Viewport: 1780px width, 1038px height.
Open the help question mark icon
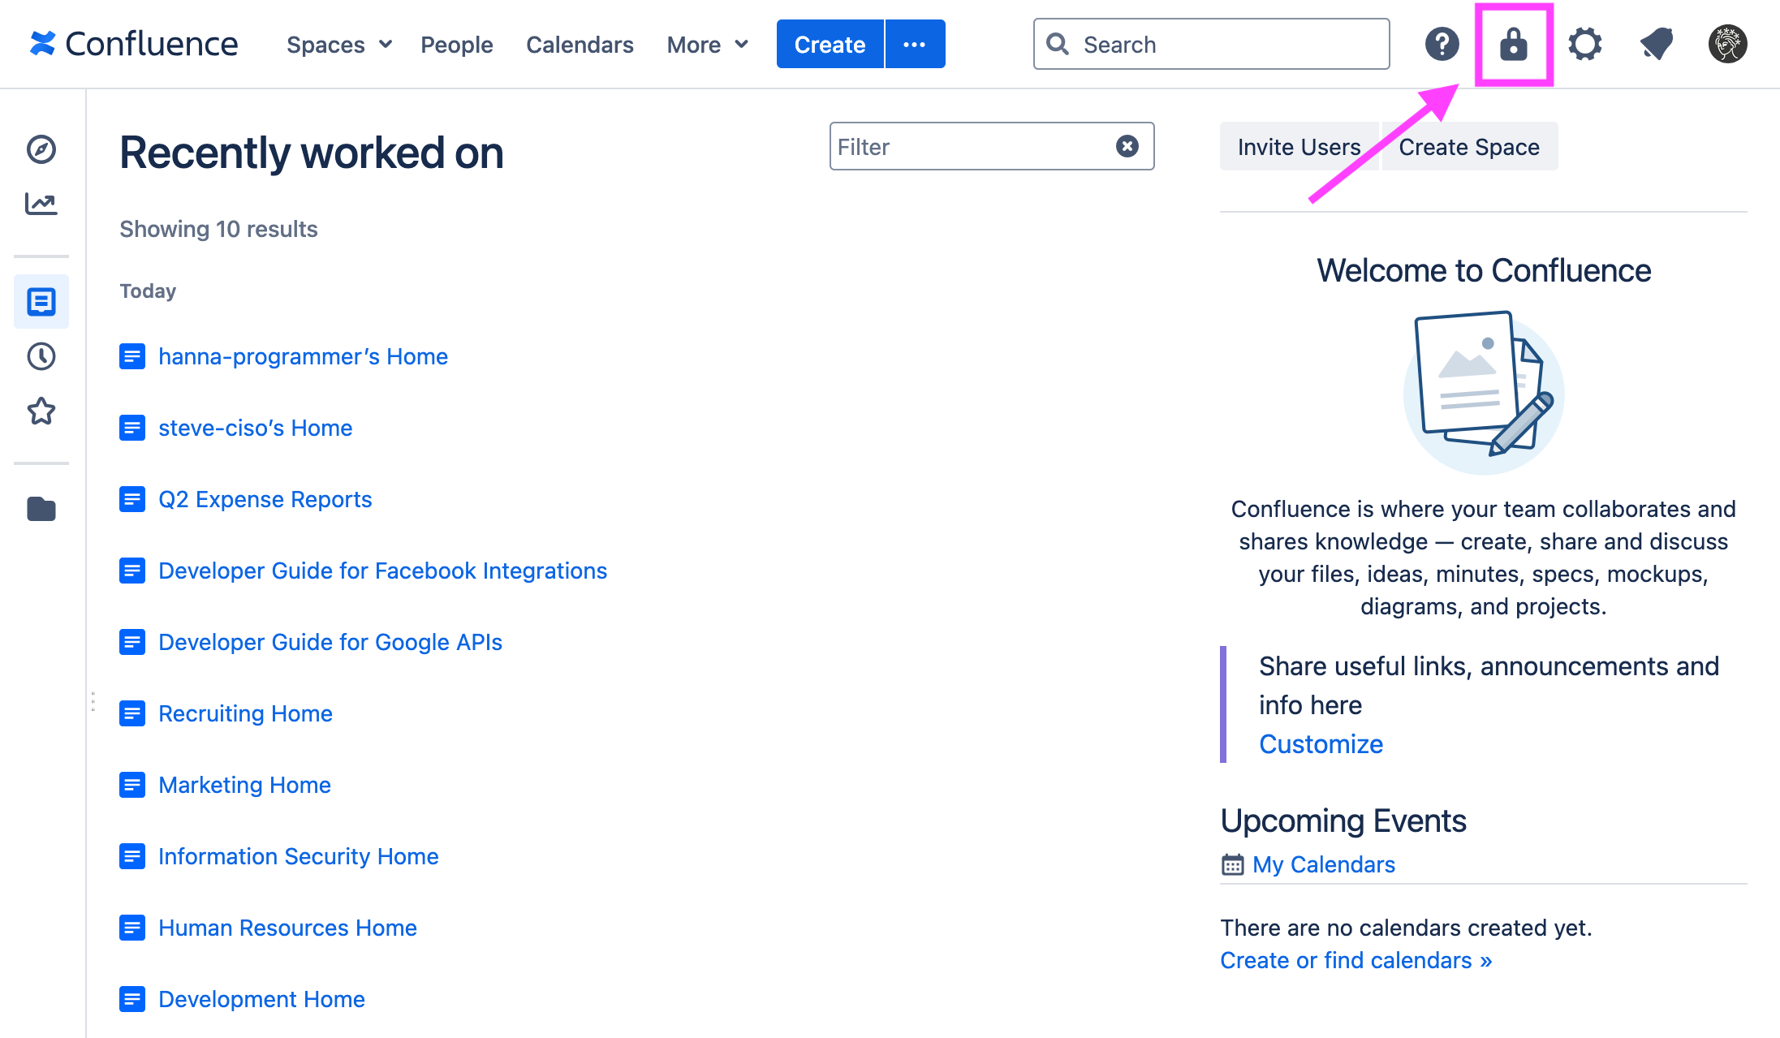(x=1442, y=45)
